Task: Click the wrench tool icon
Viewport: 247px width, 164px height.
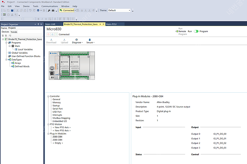Action: [49, 11]
